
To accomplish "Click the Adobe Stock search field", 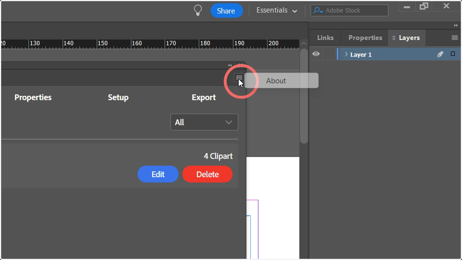I will [350, 10].
